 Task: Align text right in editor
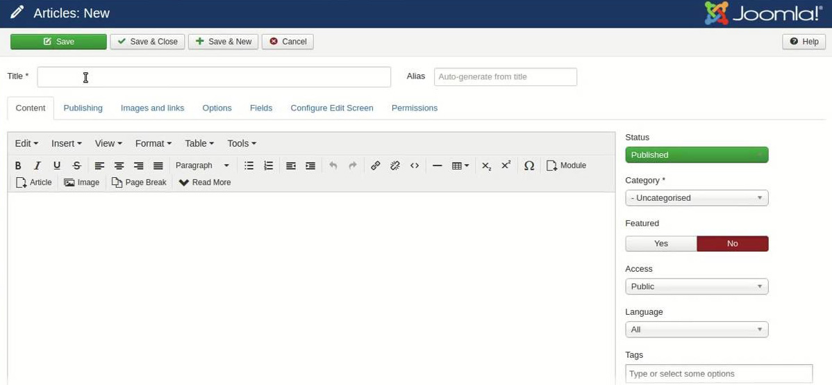pos(138,165)
